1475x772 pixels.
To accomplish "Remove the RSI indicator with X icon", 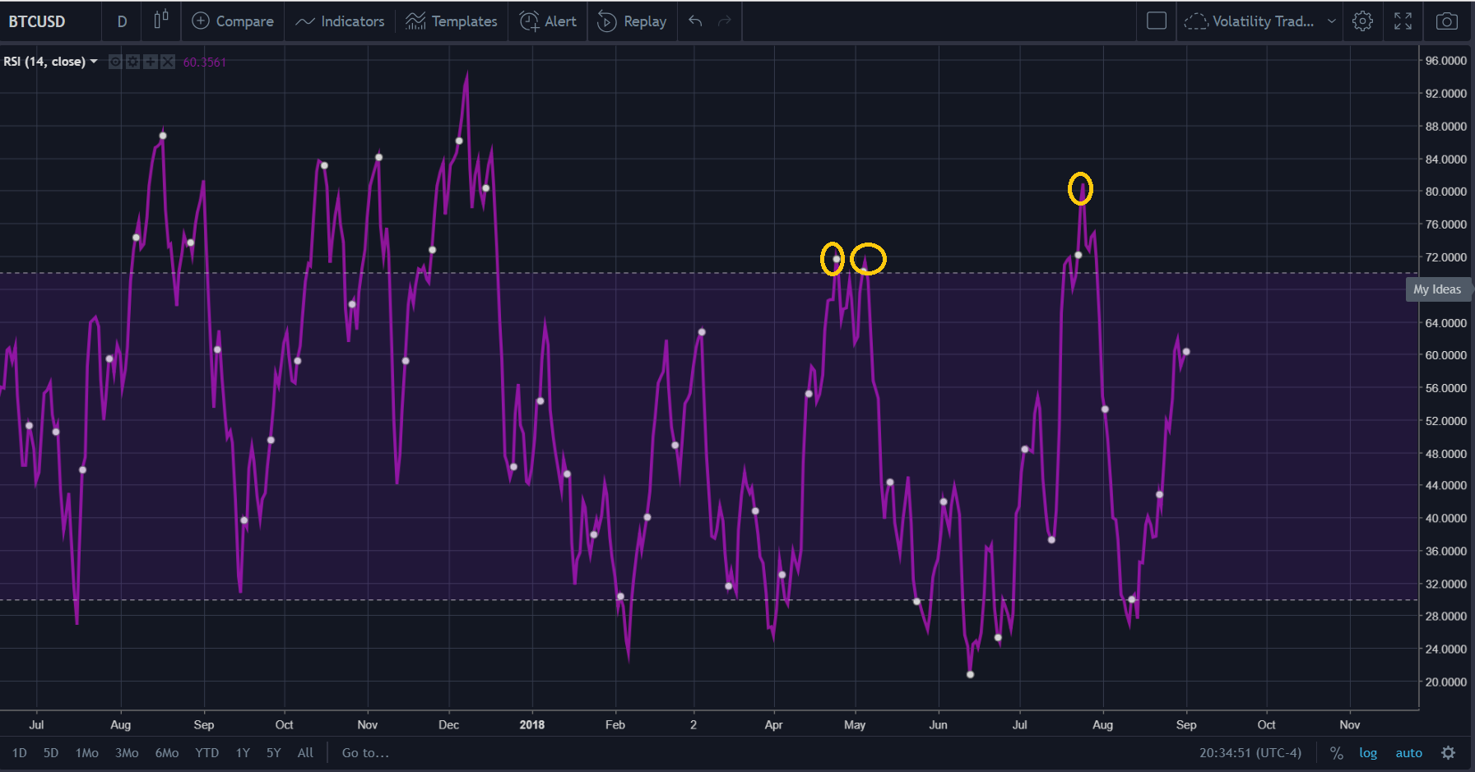I will point(168,62).
